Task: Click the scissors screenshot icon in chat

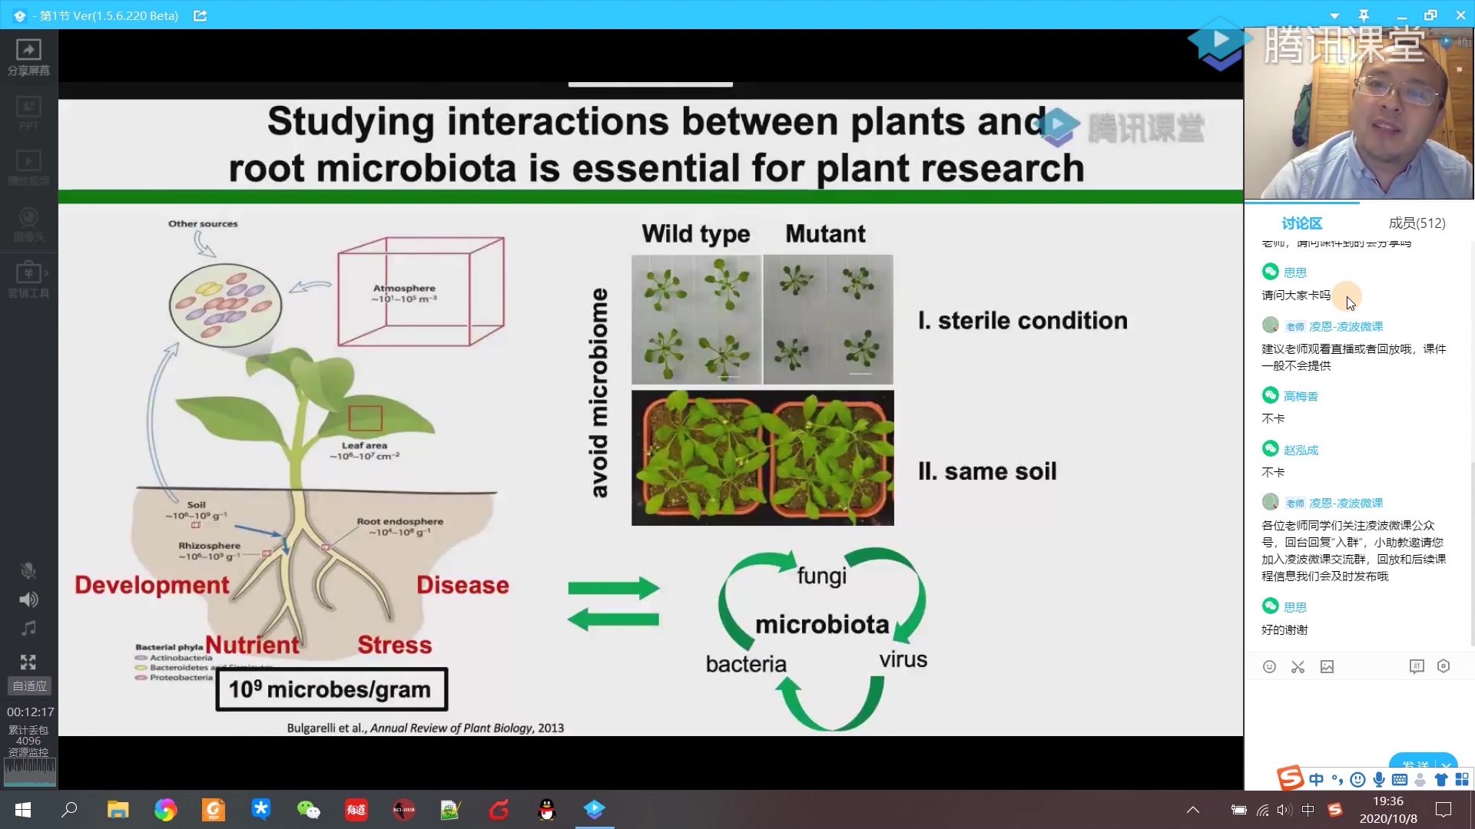Action: [x=1298, y=666]
